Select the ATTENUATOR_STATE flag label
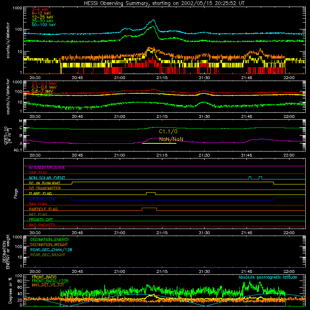310x310 pixels. point(47,168)
